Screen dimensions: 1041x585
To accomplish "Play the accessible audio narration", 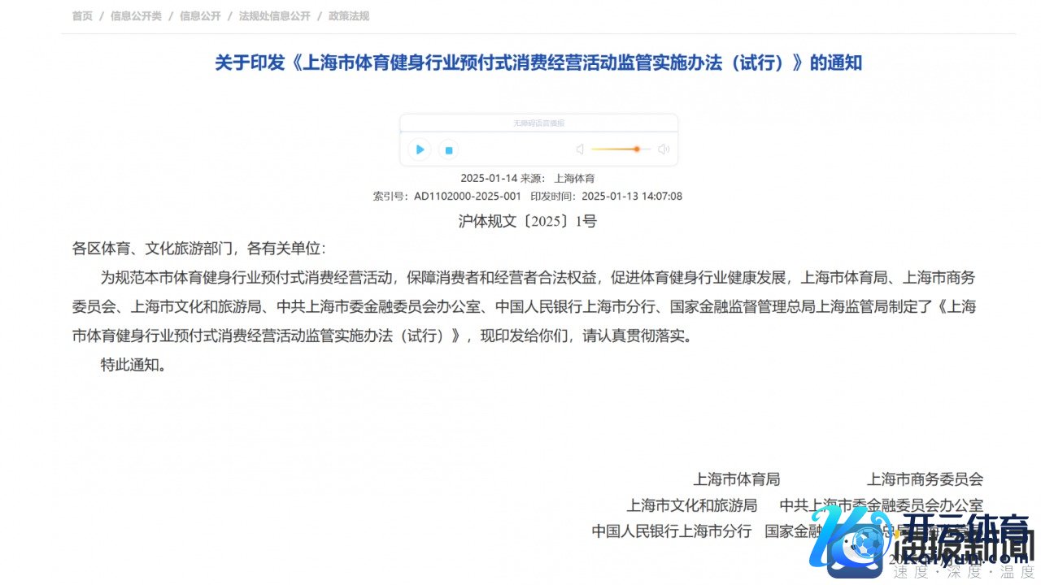I will point(420,149).
